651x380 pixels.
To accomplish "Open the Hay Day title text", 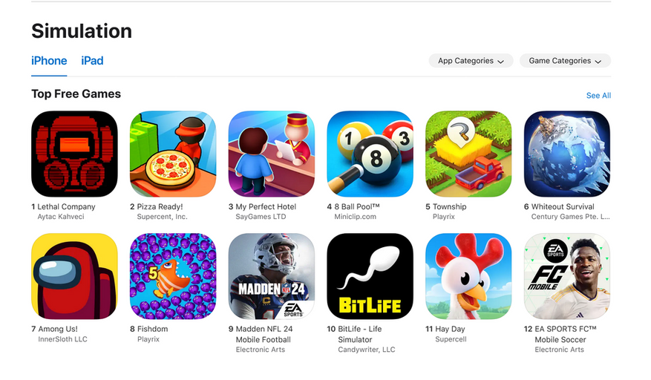I will [450, 329].
